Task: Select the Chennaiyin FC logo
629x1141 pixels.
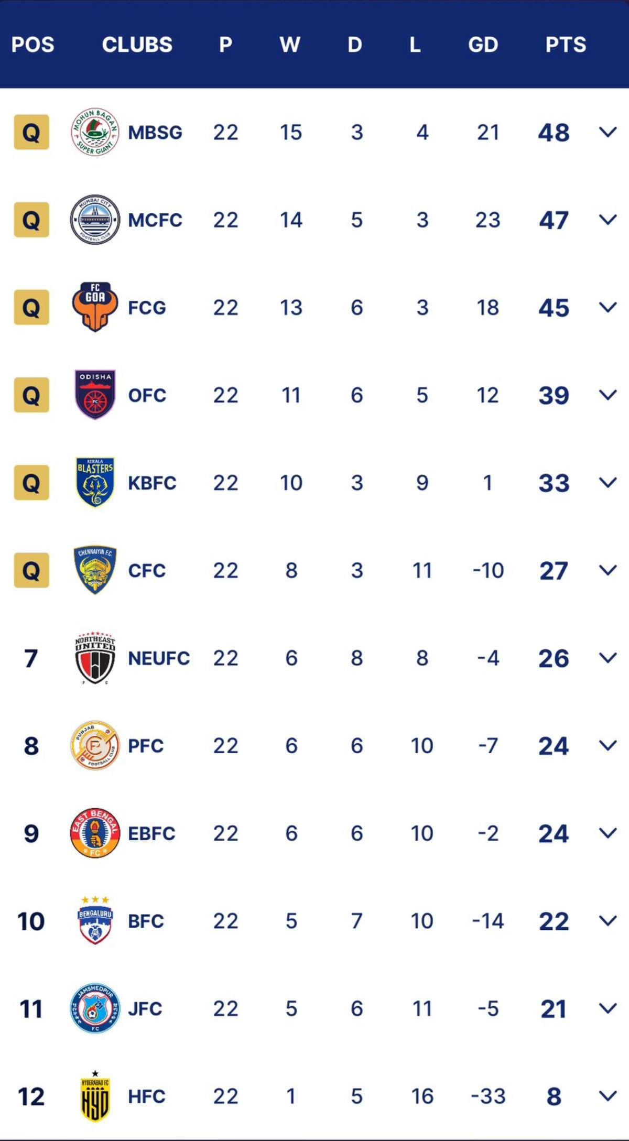Action: [95, 570]
